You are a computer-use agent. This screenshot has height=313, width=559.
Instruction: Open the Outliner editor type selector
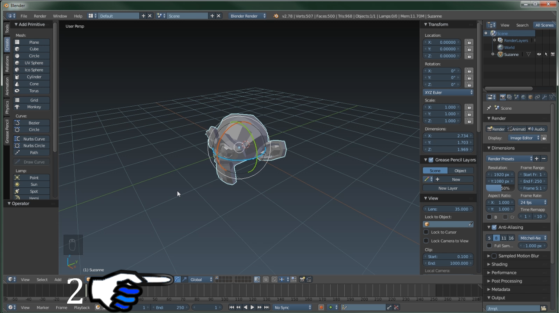coord(491,25)
